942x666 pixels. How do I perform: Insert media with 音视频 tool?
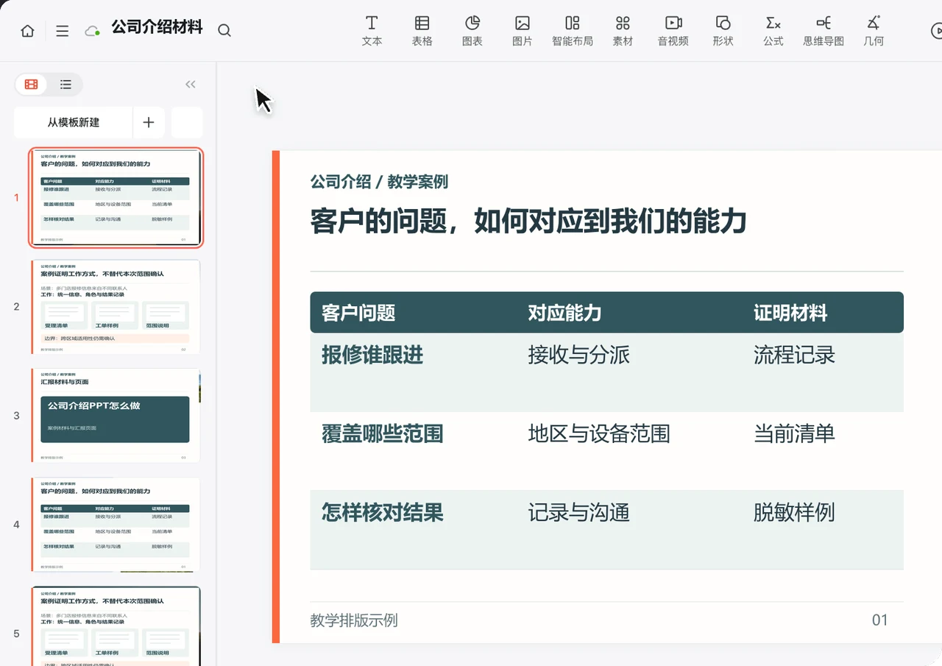tap(673, 30)
